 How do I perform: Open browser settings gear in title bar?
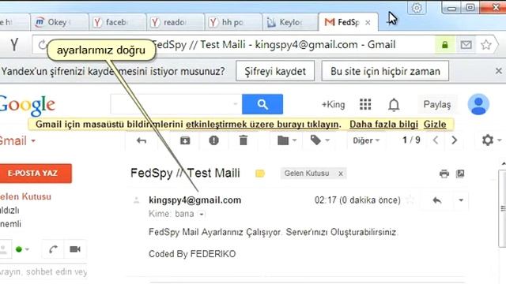pyautogui.click(x=417, y=7)
